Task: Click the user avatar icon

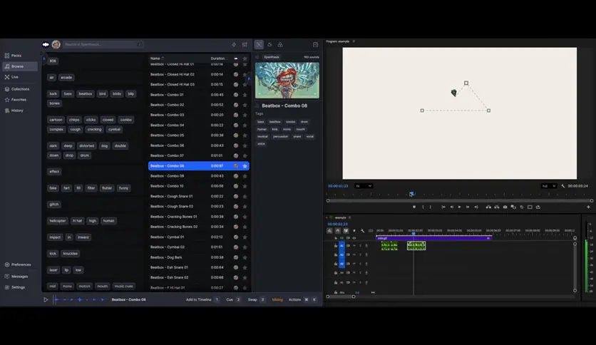Action: 56,44
